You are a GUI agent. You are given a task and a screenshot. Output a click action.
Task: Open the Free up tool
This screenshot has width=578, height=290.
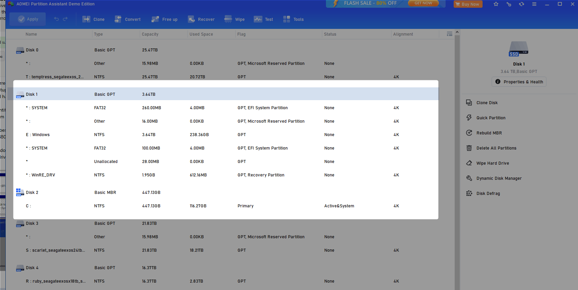pyautogui.click(x=164, y=19)
